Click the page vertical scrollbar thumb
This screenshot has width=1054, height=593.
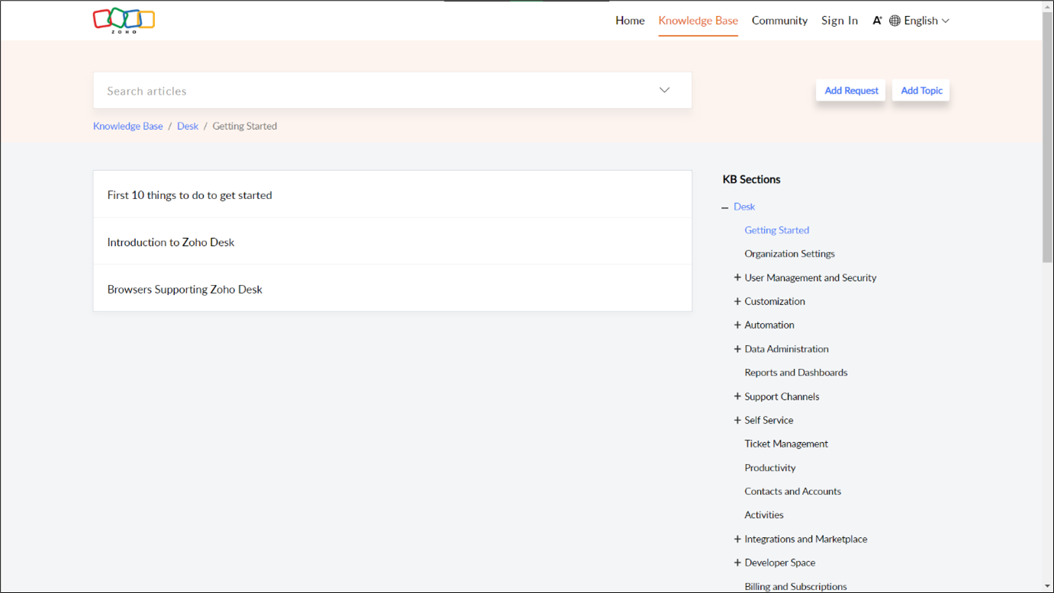point(1047,137)
